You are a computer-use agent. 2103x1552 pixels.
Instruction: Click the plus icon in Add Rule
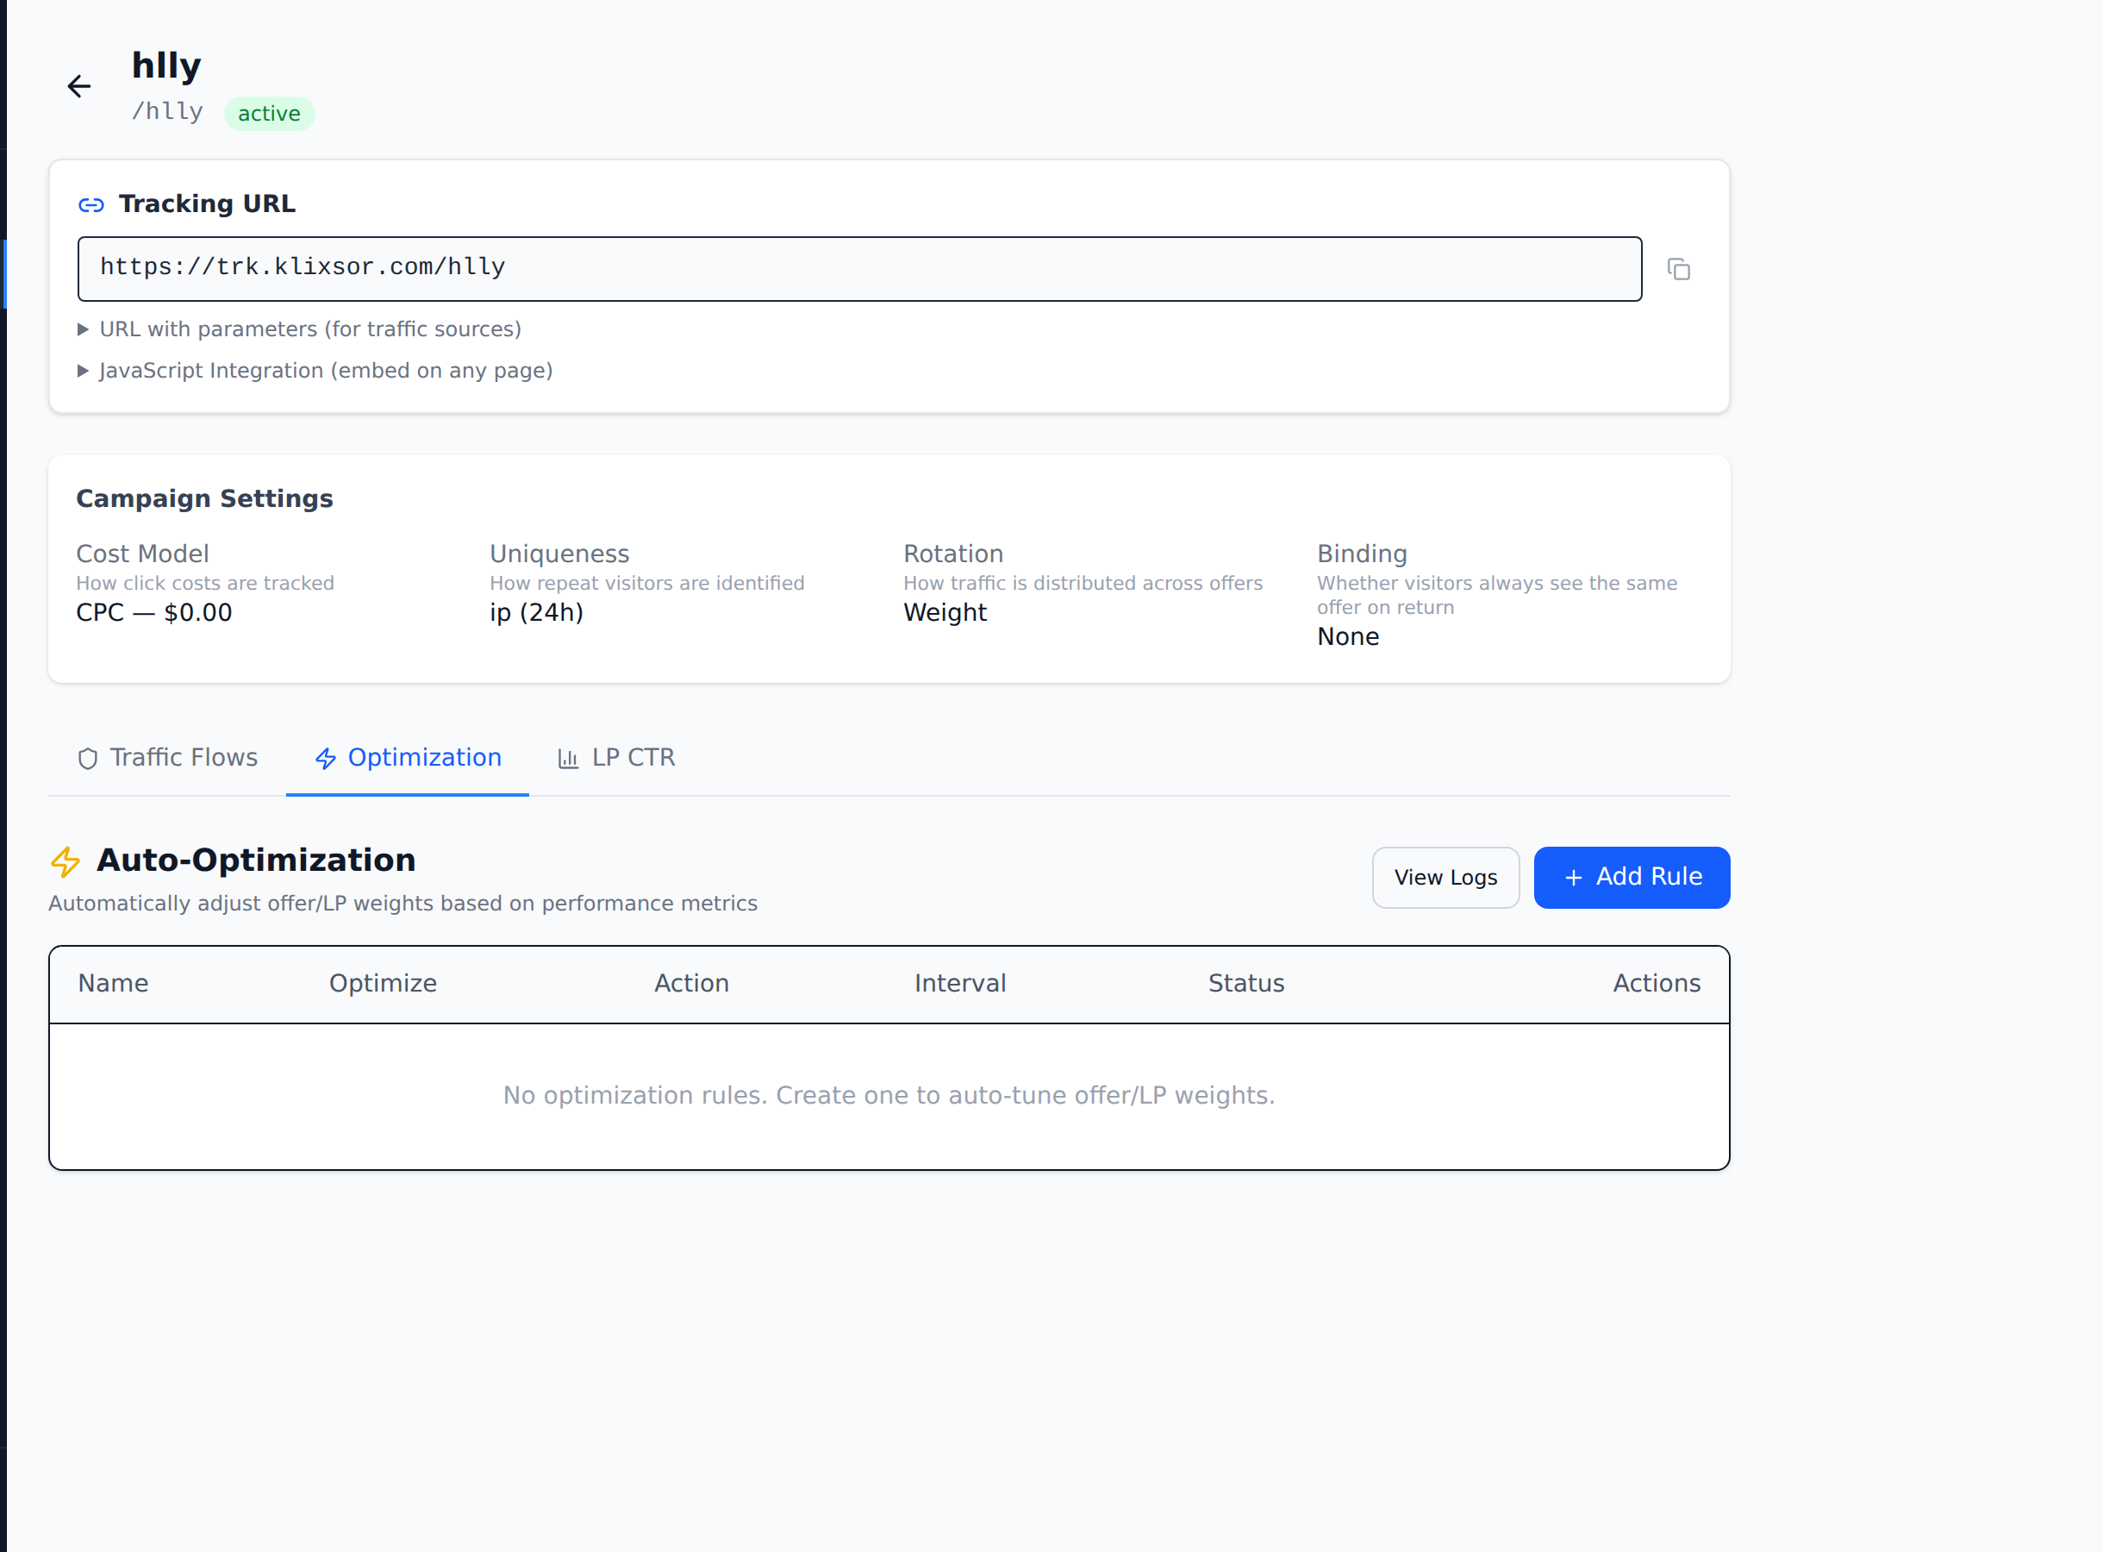(x=1574, y=878)
